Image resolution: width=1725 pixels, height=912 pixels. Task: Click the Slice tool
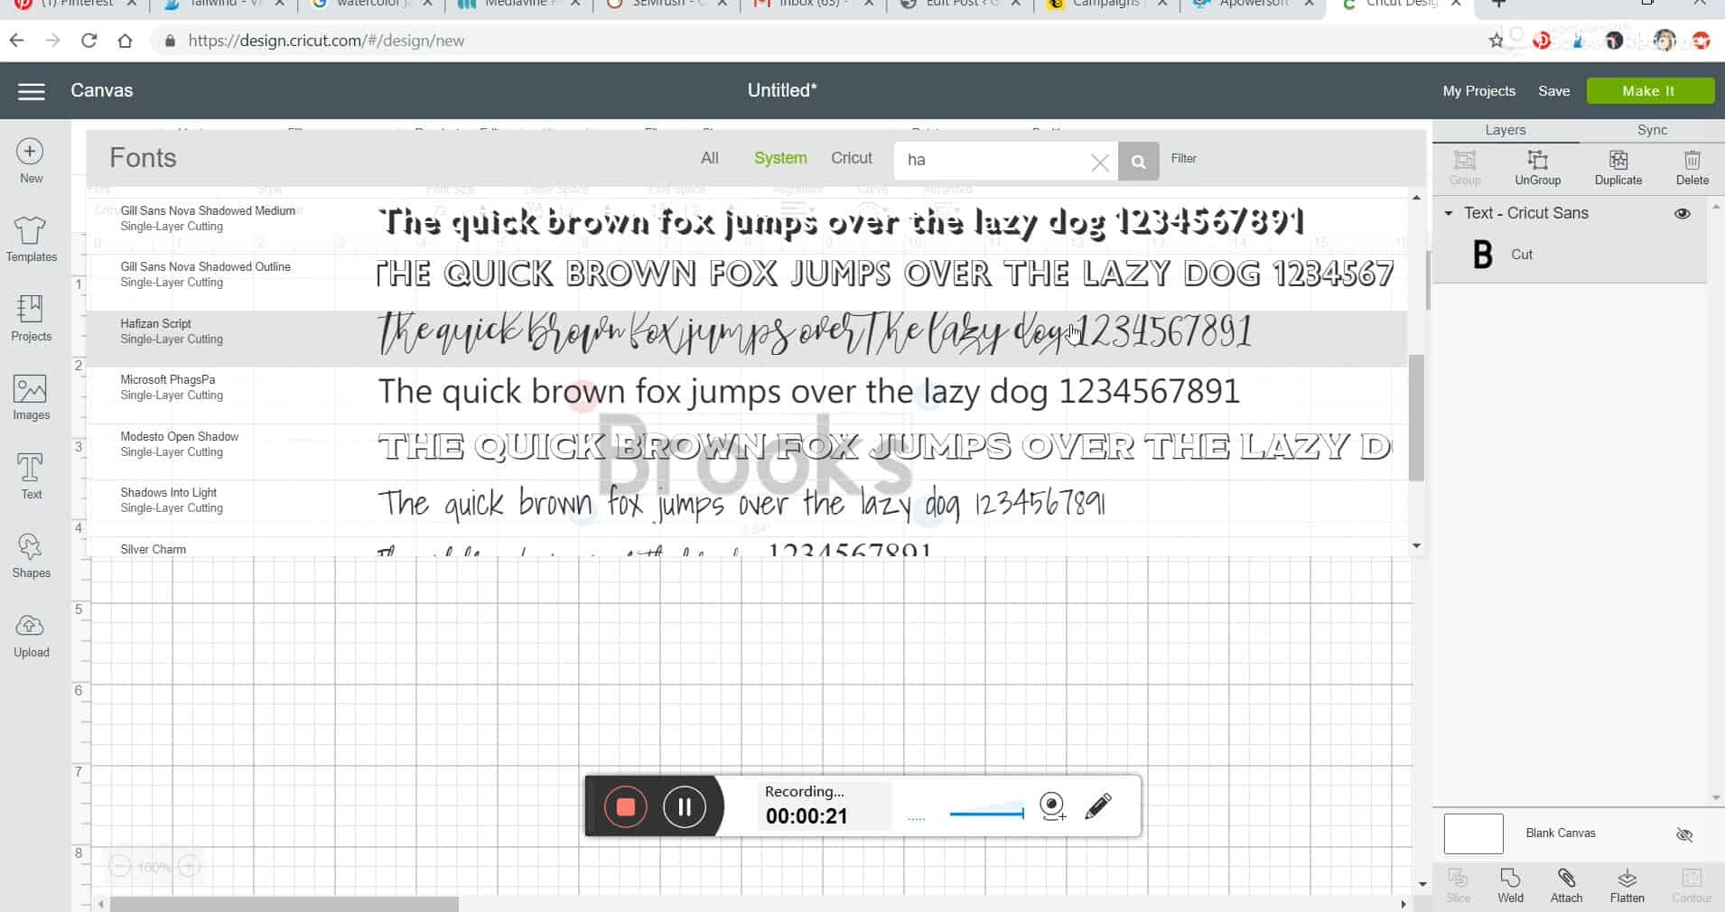click(1458, 886)
